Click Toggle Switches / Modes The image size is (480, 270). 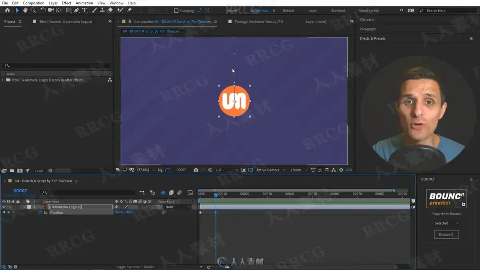(x=134, y=267)
